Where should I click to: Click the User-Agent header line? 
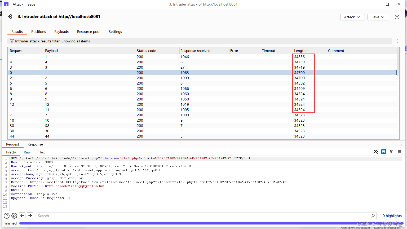click(x=101, y=166)
